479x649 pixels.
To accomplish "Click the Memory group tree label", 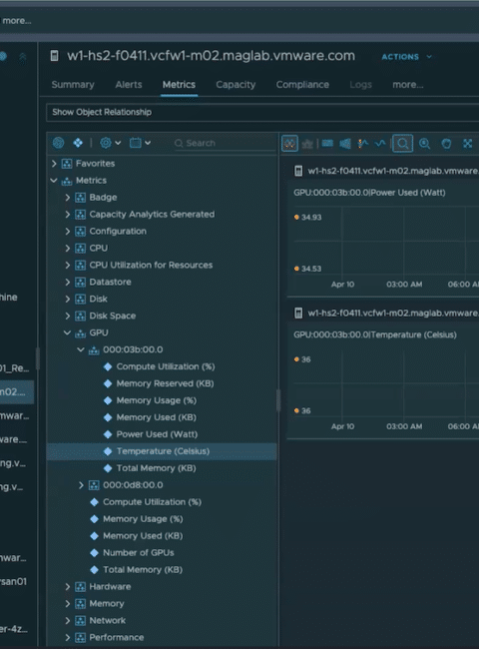I will [x=107, y=603].
